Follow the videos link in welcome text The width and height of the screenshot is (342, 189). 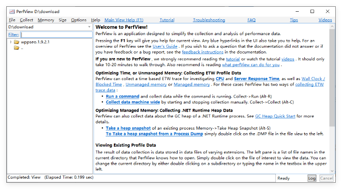288,59
